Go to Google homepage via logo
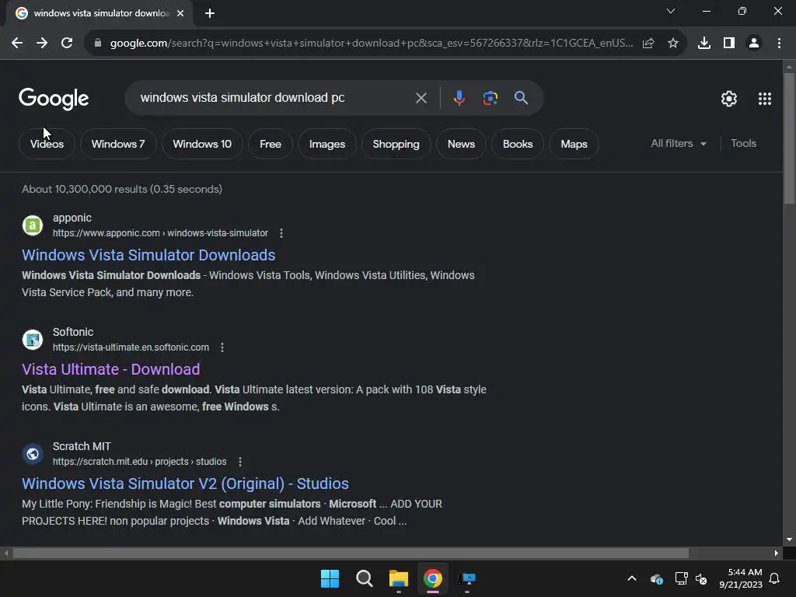 click(x=54, y=99)
